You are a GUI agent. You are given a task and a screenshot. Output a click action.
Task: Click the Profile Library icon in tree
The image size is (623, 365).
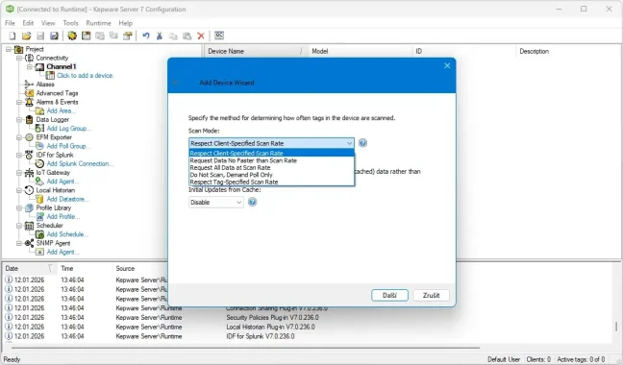tap(29, 207)
